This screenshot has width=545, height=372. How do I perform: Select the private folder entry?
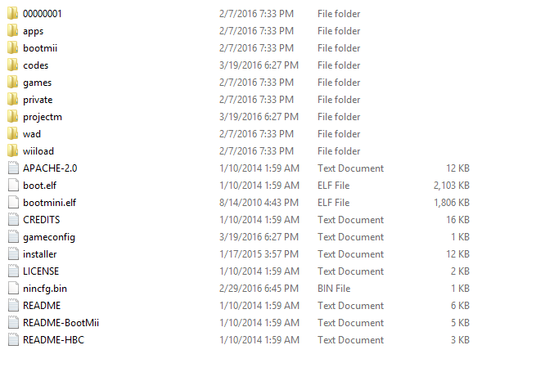(38, 100)
